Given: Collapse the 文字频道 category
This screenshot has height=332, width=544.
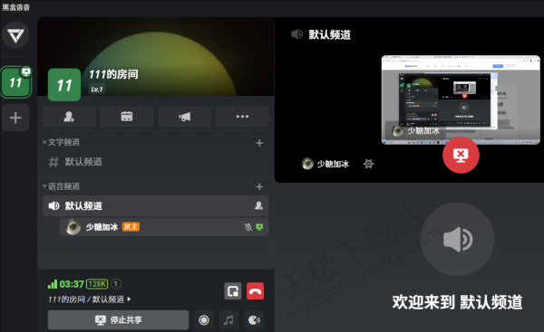Looking at the screenshot, I should pos(61,142).
